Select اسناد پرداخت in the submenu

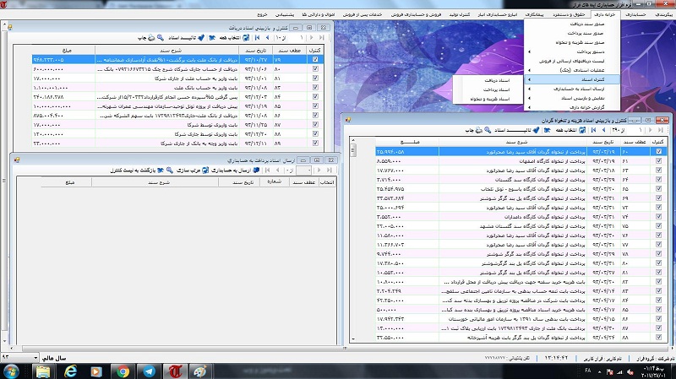[488, 89]
